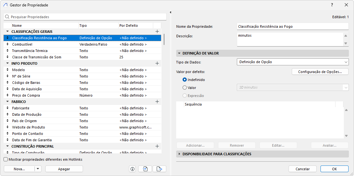Image resolution: width=354 pixels, height=176 pixels.
Task: Enable Mostrar propriedades diferentes em Hotlinks
Action: click(x=6, y=159)
